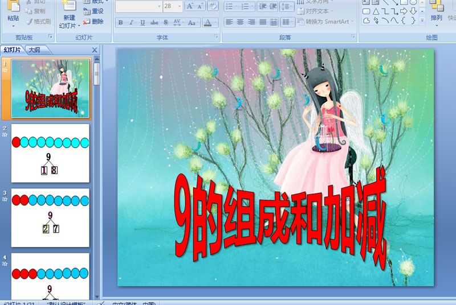Align text right
The image size is (456, 305).
pos(251,22)
